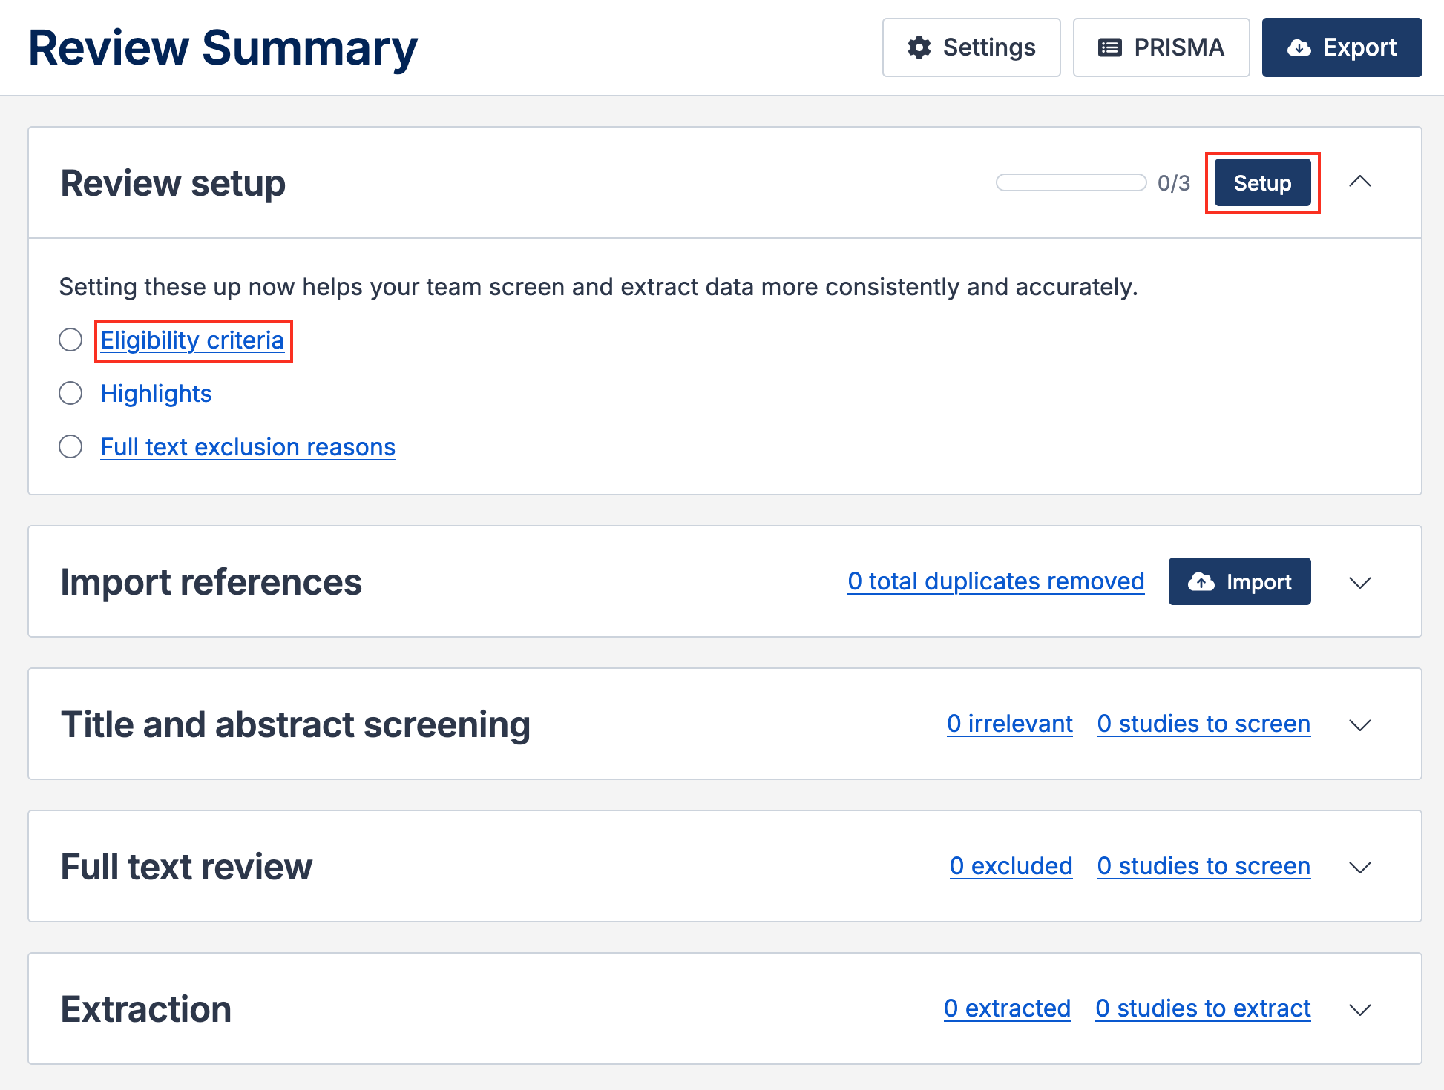This screenshot has width=1444, height=1090.
Task: Open the Full text exclusion reasons link
Action: [x=248, y=447]
